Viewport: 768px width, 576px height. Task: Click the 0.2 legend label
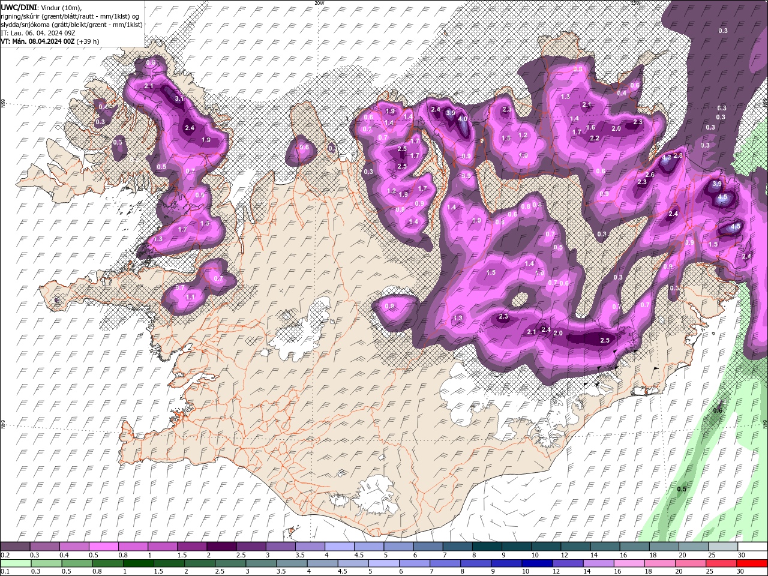point(5,555)
